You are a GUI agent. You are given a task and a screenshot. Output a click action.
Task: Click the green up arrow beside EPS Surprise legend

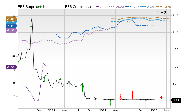point(41,7)
